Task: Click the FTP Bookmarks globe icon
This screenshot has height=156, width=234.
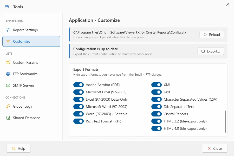Action: [x=8, y=74]
